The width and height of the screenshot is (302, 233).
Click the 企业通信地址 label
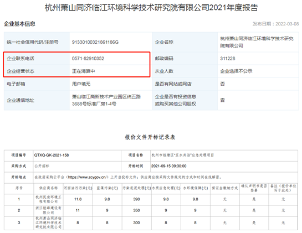pos(21,100)
